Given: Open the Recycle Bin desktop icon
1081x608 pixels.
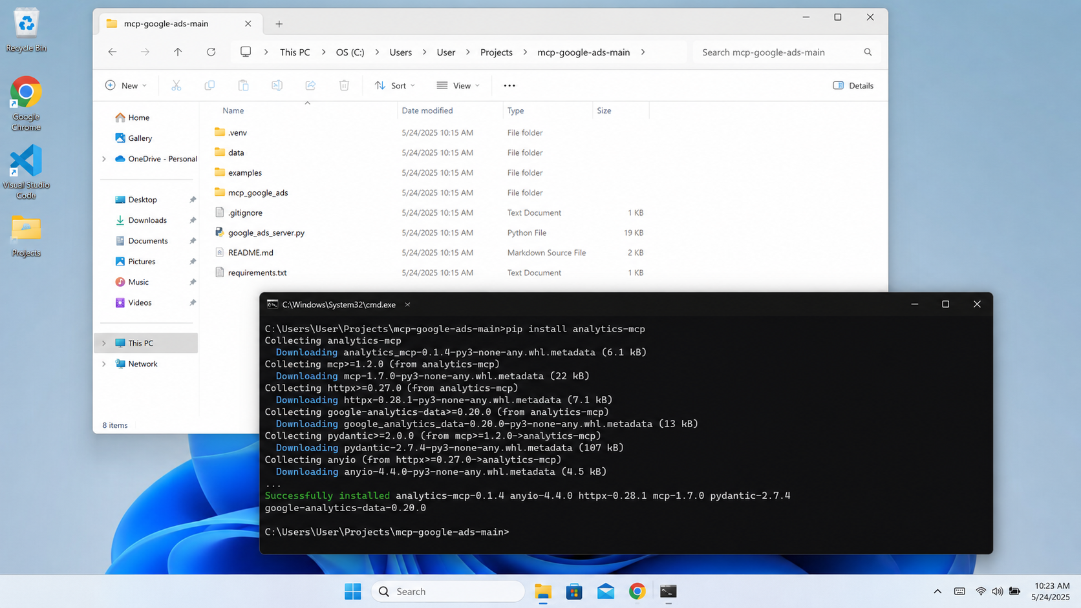Looking at the screenshot, I should pos(26,30).
